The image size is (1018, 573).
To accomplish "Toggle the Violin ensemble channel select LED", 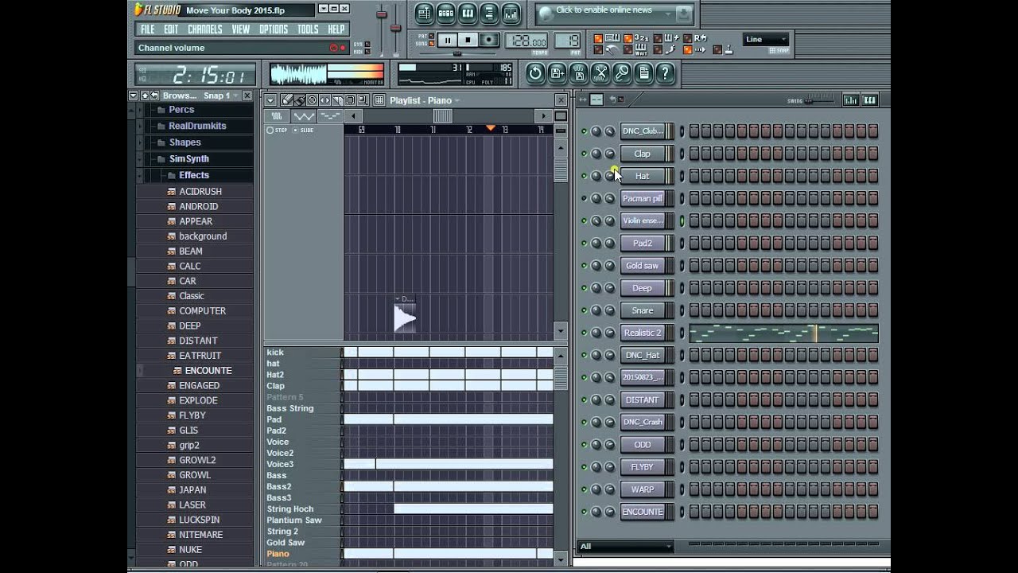I will 682,220.
